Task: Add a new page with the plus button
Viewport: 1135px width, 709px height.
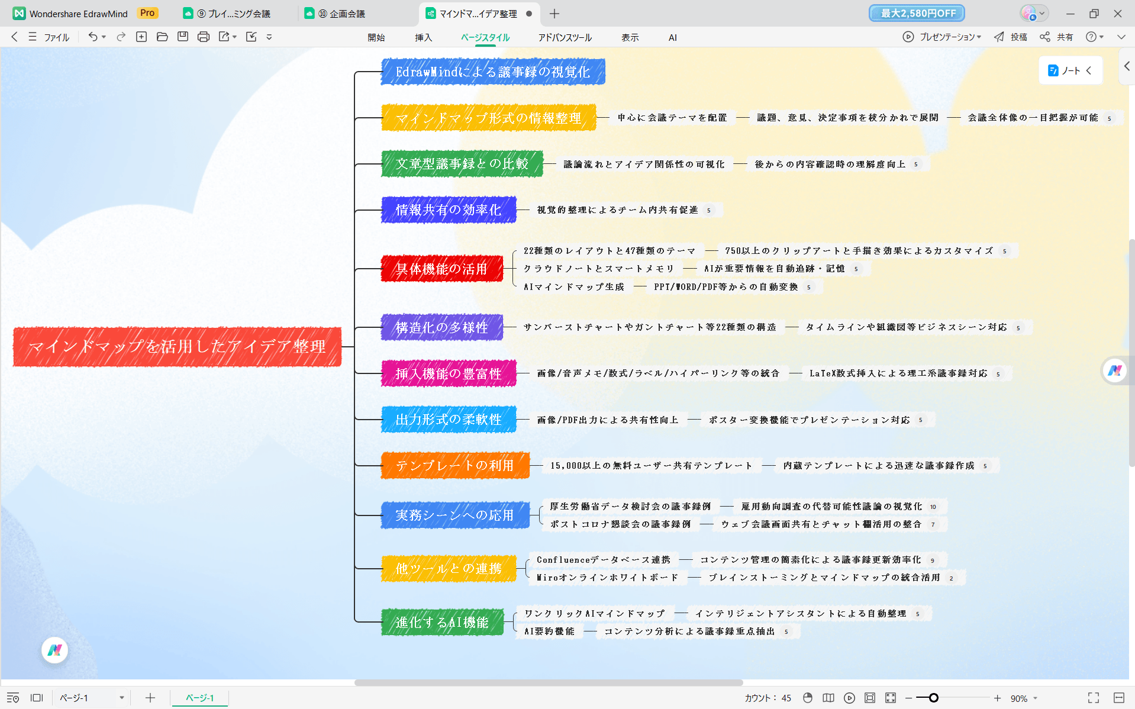Action: click(150, 697)
